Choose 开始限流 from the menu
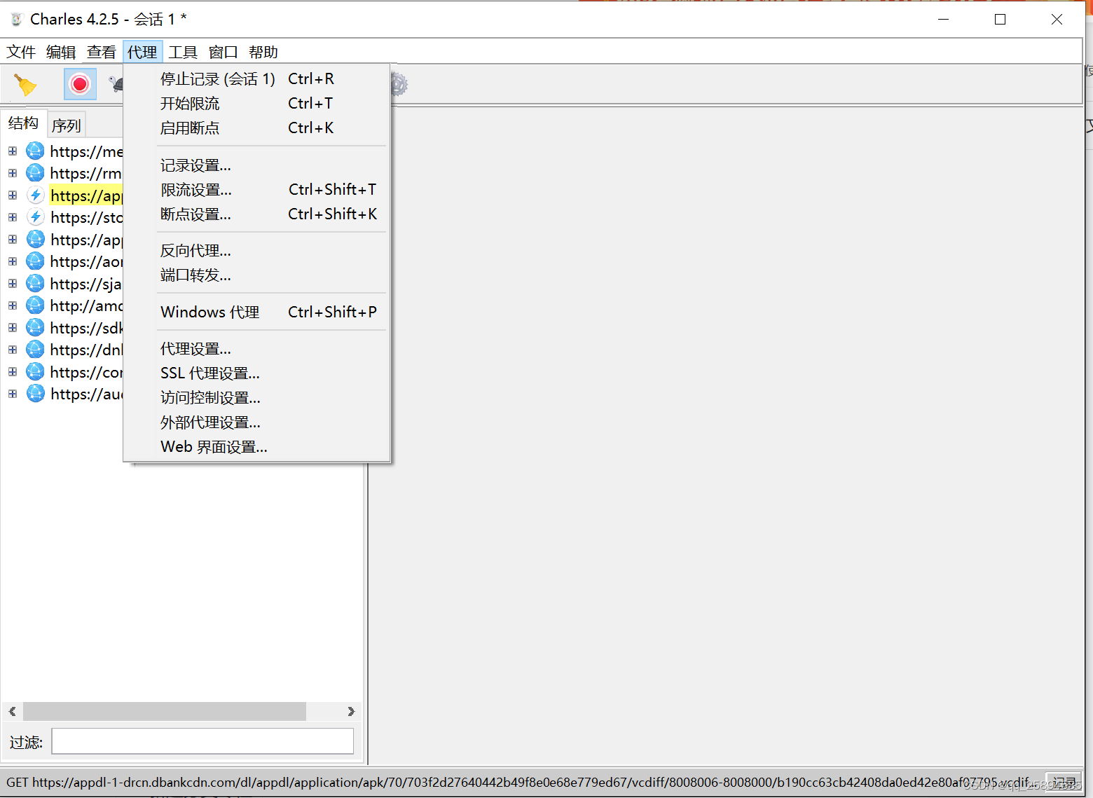1093x798 pixels. point(256,103)
